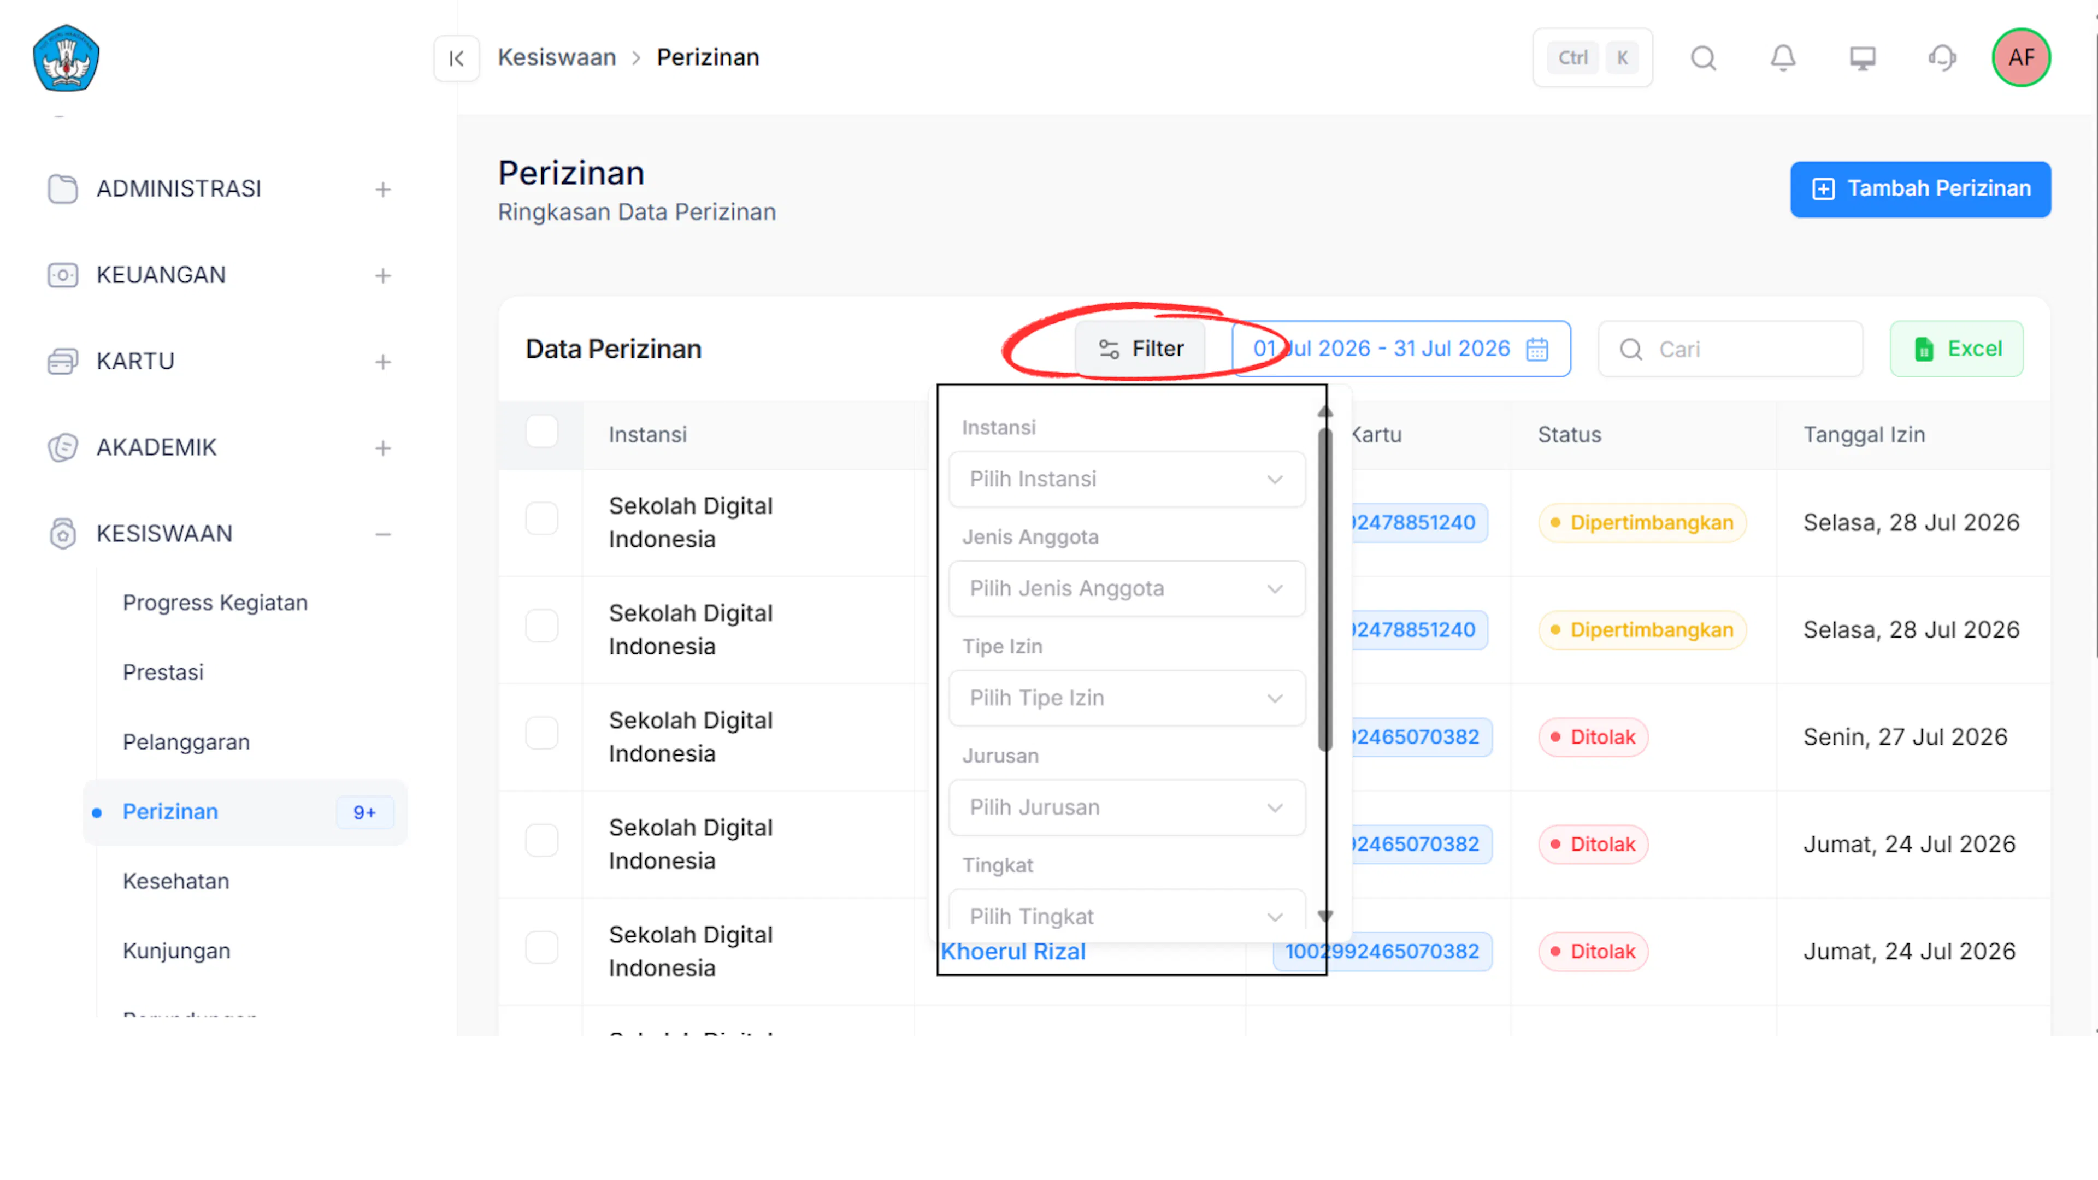Open the Pelanggaran submenu item
The image size is (2098, 1180).
point(186,742)
